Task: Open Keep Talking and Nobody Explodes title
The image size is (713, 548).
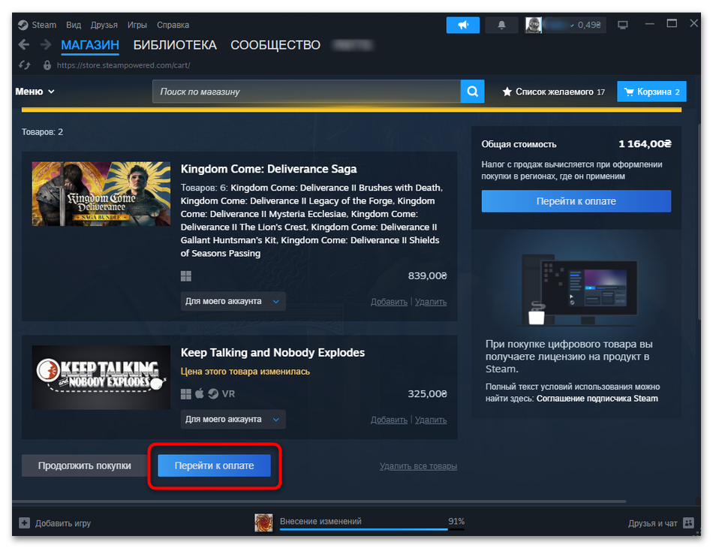Action: pos(272,353)
